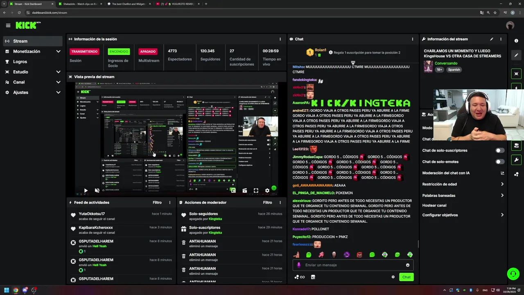Screen dimensions: 524x295
Task: Expand the Monetización sidebar section
Action: point(58,51)
